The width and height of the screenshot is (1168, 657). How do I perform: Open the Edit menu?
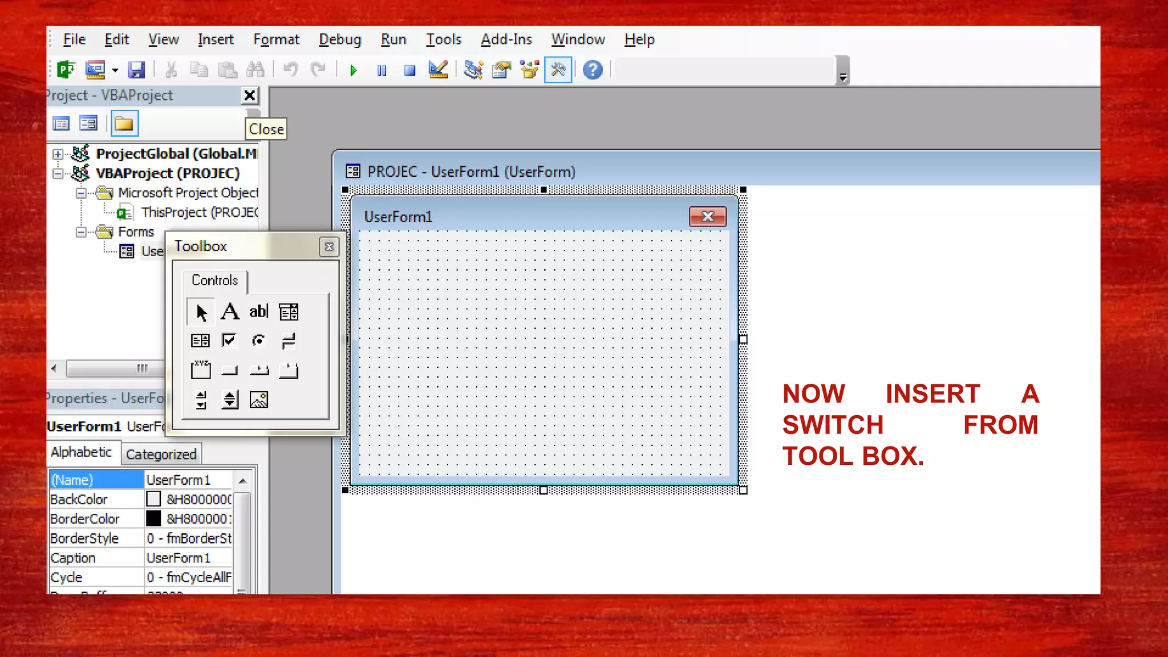[x=117, y=39]
